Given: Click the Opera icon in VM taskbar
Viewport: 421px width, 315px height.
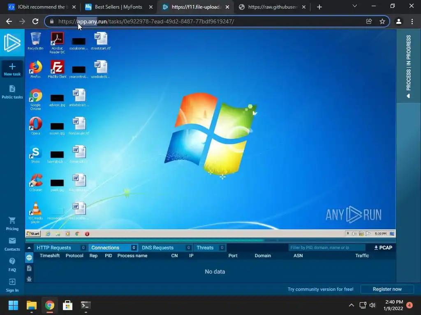Looking at the screenshot, I should pyautogui.click(x=87, y=234).
